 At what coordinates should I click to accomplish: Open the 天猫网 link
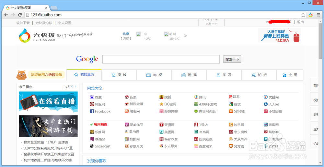point(169,125)
